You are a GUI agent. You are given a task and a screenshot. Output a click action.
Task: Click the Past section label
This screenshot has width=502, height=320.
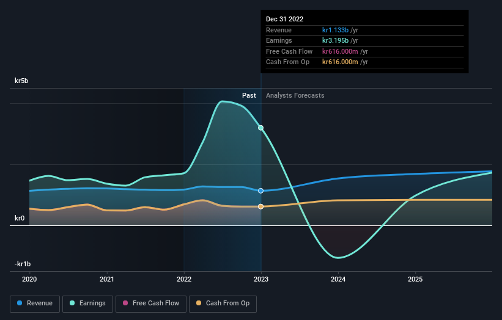point(249,96)
